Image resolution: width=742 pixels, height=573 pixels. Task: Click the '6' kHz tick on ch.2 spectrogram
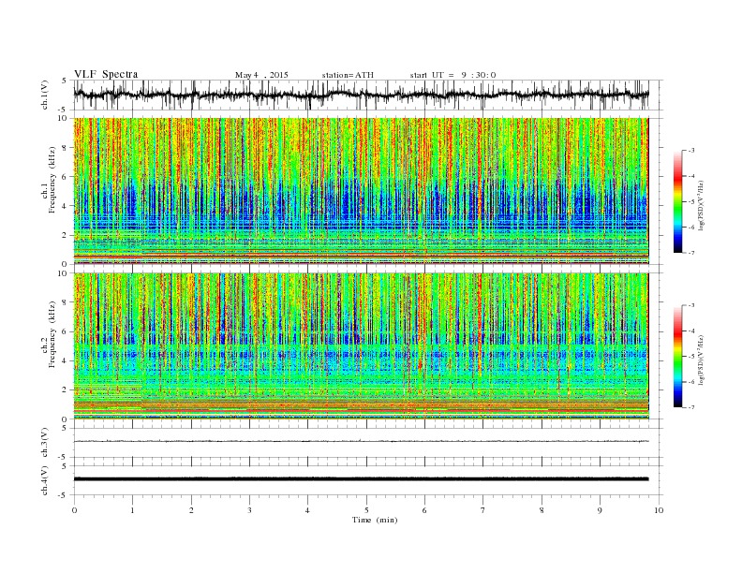click(65, 331)
